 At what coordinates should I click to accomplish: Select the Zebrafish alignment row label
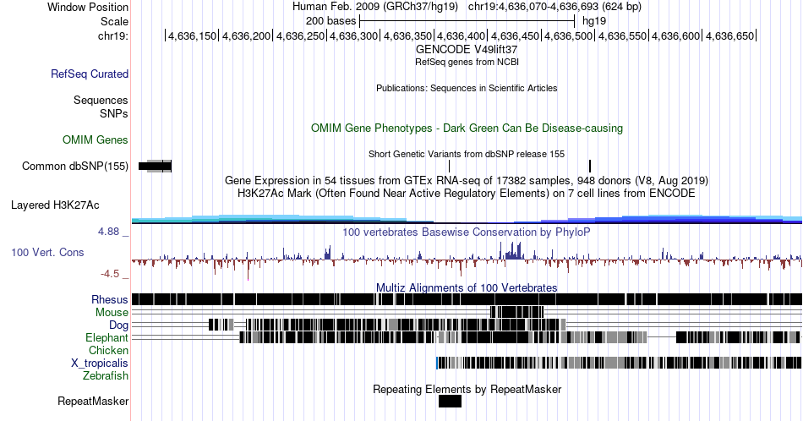[106, 375]
